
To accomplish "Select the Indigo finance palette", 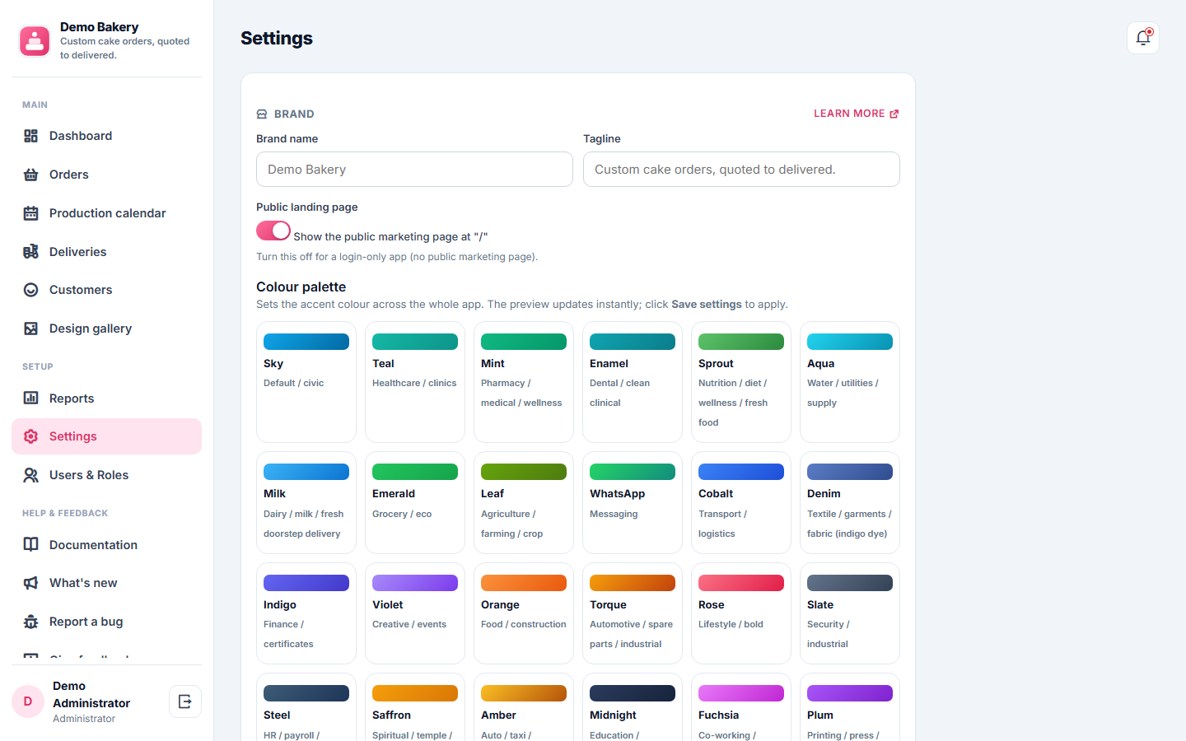I will coord(306,613).
